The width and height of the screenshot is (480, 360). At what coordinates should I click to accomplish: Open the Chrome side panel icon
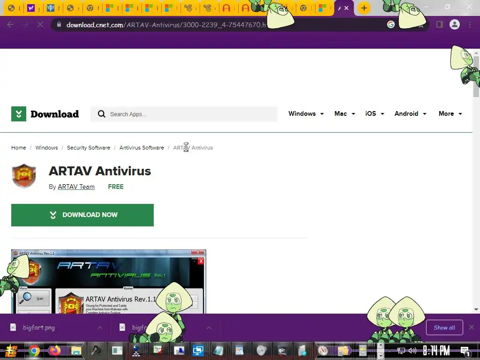pos(440,24)
